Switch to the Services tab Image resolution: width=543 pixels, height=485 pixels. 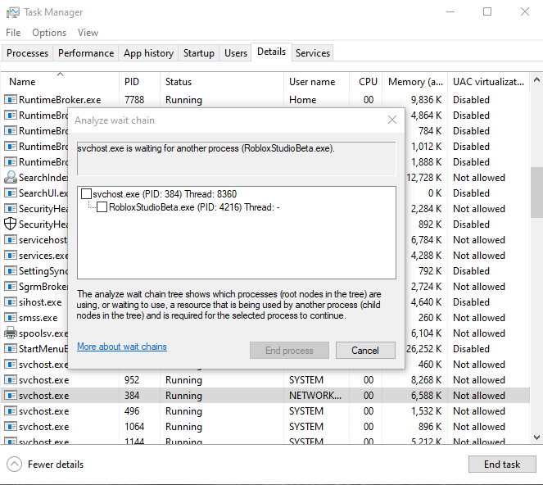[313, 53]
